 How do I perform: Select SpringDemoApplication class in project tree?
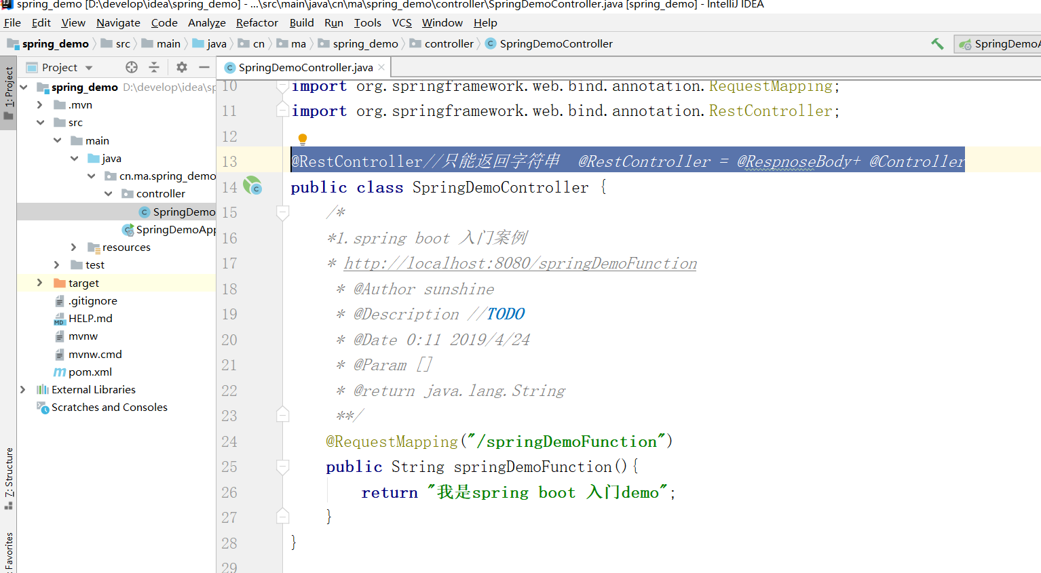168,229
